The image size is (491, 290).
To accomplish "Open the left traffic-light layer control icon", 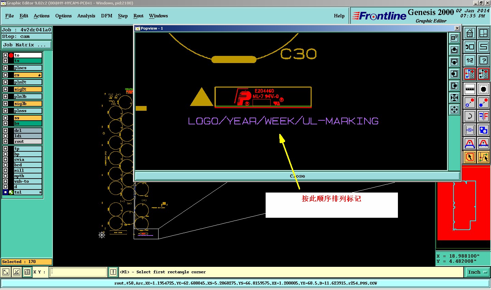I will pyautogui.click(x=470, y=74).
